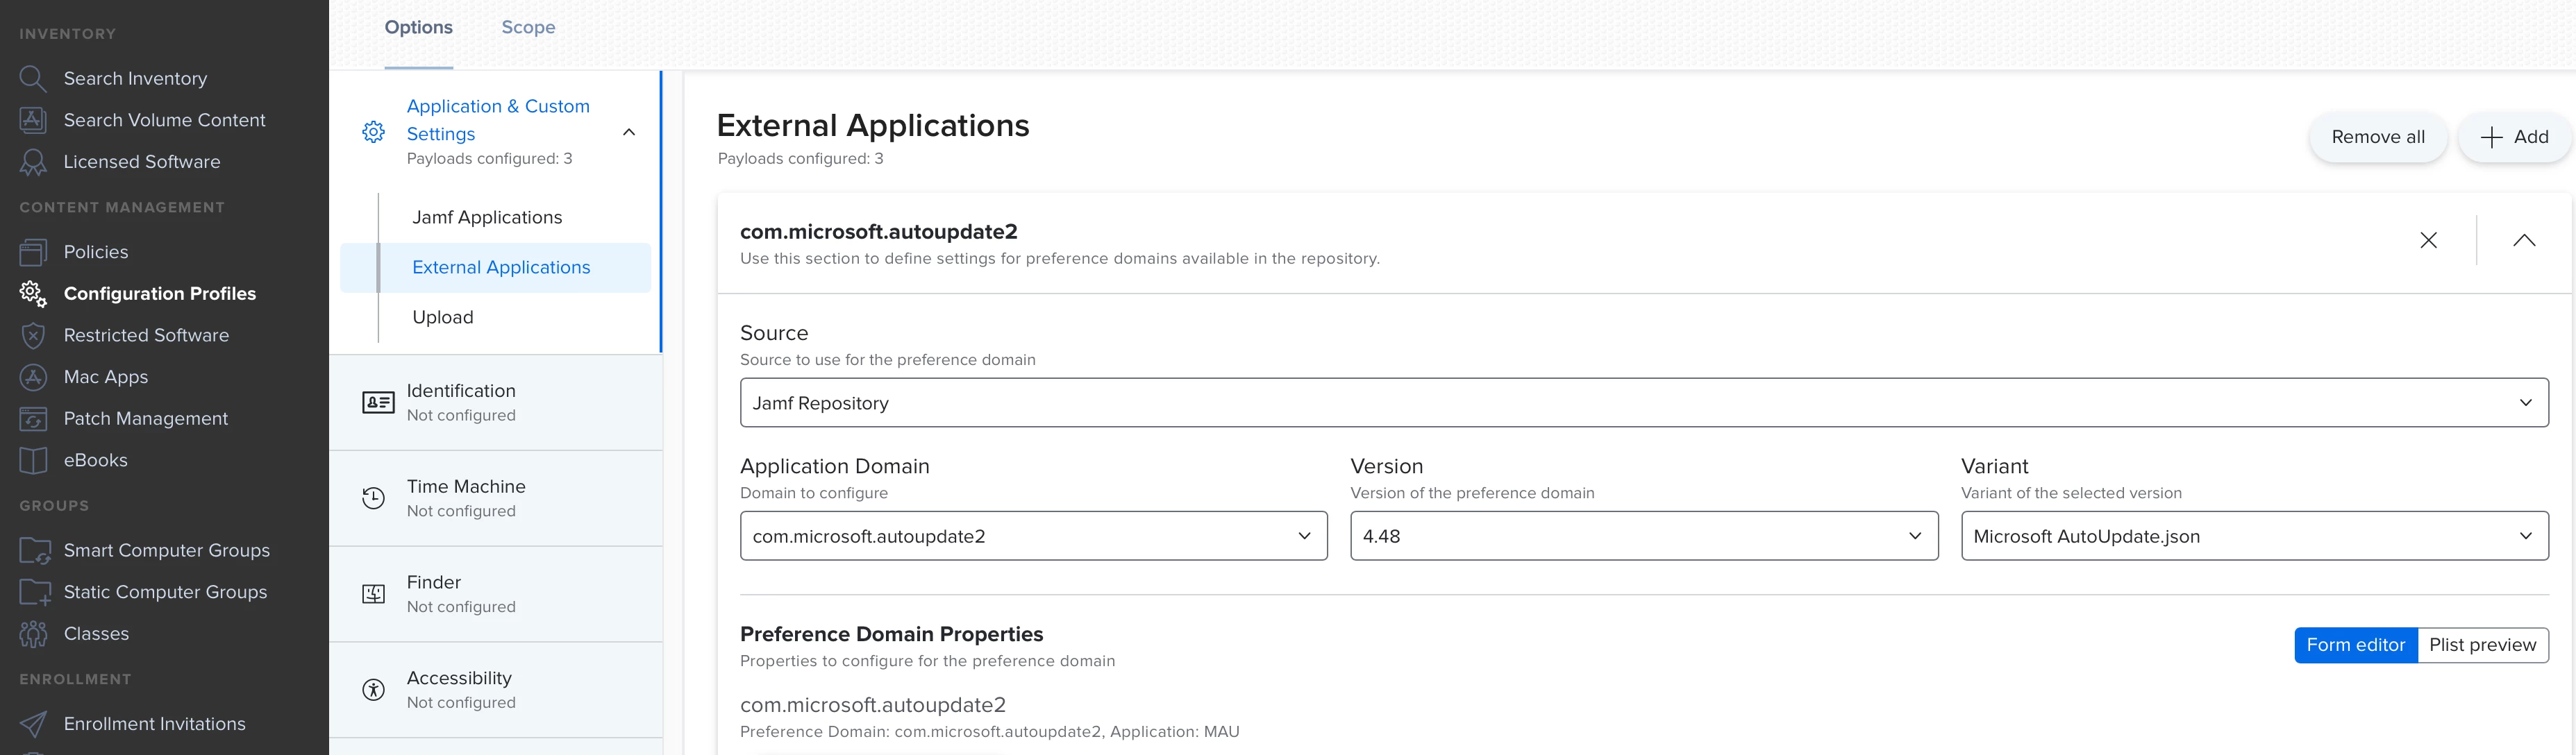Screen dimensions: 2576x755
Task: Click the Mac Apps icon
Action: [x=33, y=377]
